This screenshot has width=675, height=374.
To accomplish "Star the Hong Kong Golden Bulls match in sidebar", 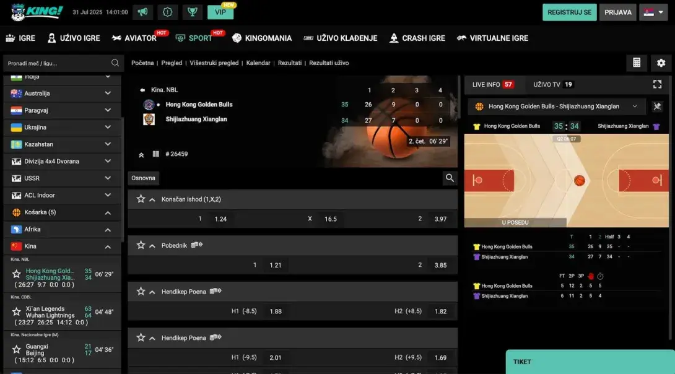I will tap(17, 274).
